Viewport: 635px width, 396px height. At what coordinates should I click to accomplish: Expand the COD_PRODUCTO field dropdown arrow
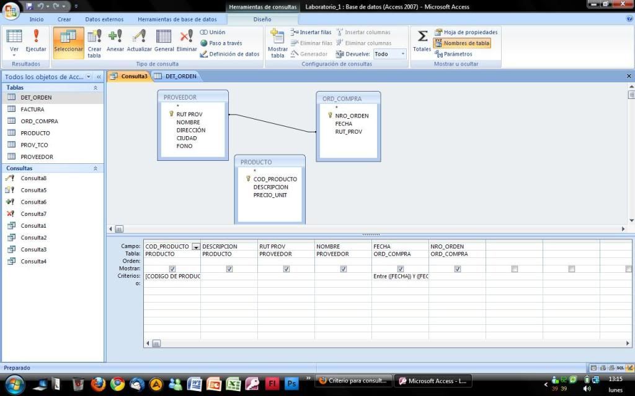point(196,247)
